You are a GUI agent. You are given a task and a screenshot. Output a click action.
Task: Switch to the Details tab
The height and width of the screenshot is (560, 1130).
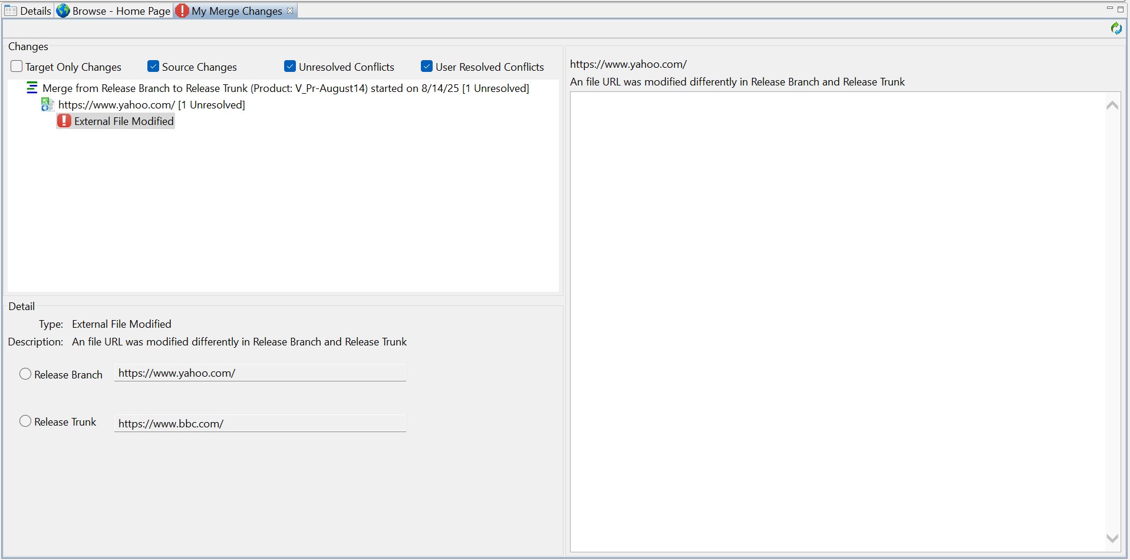click(35, 11)
